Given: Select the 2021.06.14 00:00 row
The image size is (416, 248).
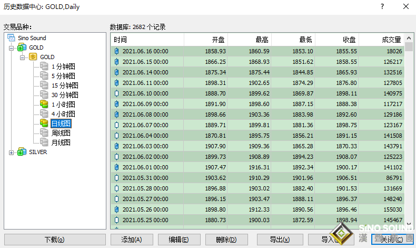Looking at the screenshot, I should point(257,72).
